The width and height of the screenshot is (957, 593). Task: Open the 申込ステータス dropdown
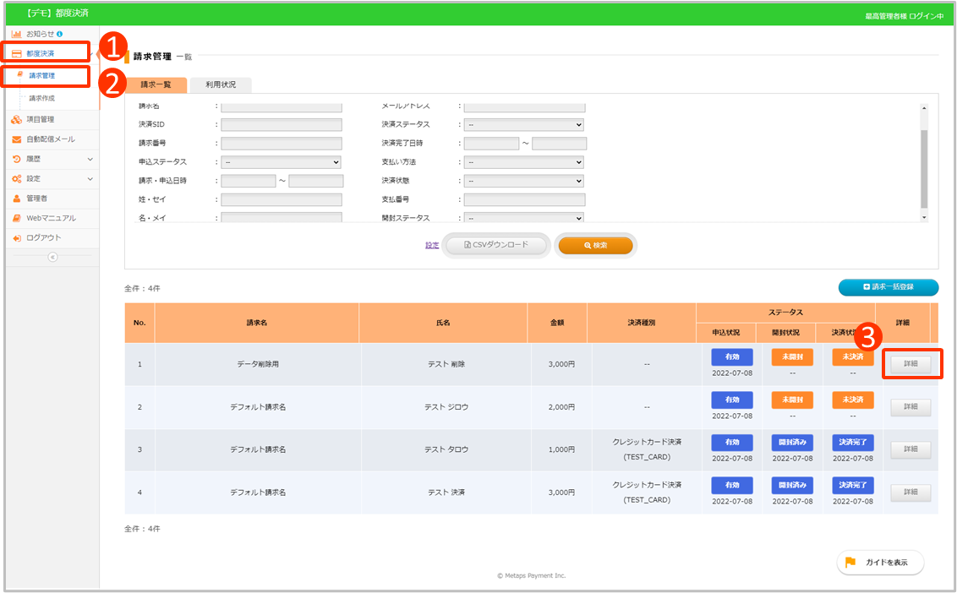tap(281, 162)
